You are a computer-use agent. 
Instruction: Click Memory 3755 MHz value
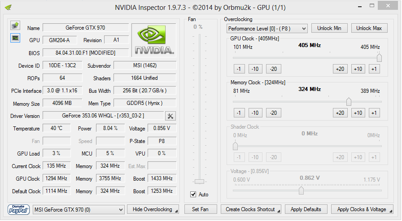pyautogui.click(x=110, y=178)
